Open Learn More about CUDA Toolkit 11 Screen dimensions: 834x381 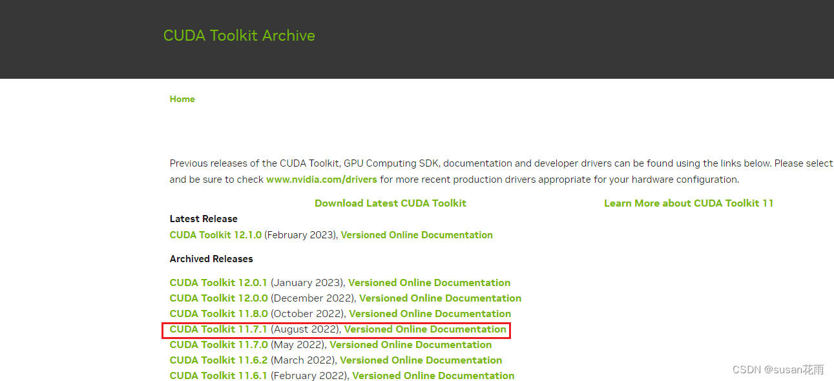point(689,203)
